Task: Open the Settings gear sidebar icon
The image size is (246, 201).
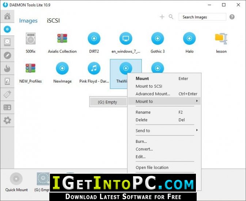Action: pyautogui.click(x=7, y=120)
